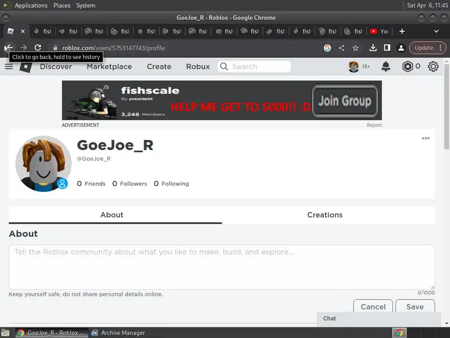Viewport: 450px width, 338px height.
Task: Open the notifications bell
Action: tap(386, 66)
